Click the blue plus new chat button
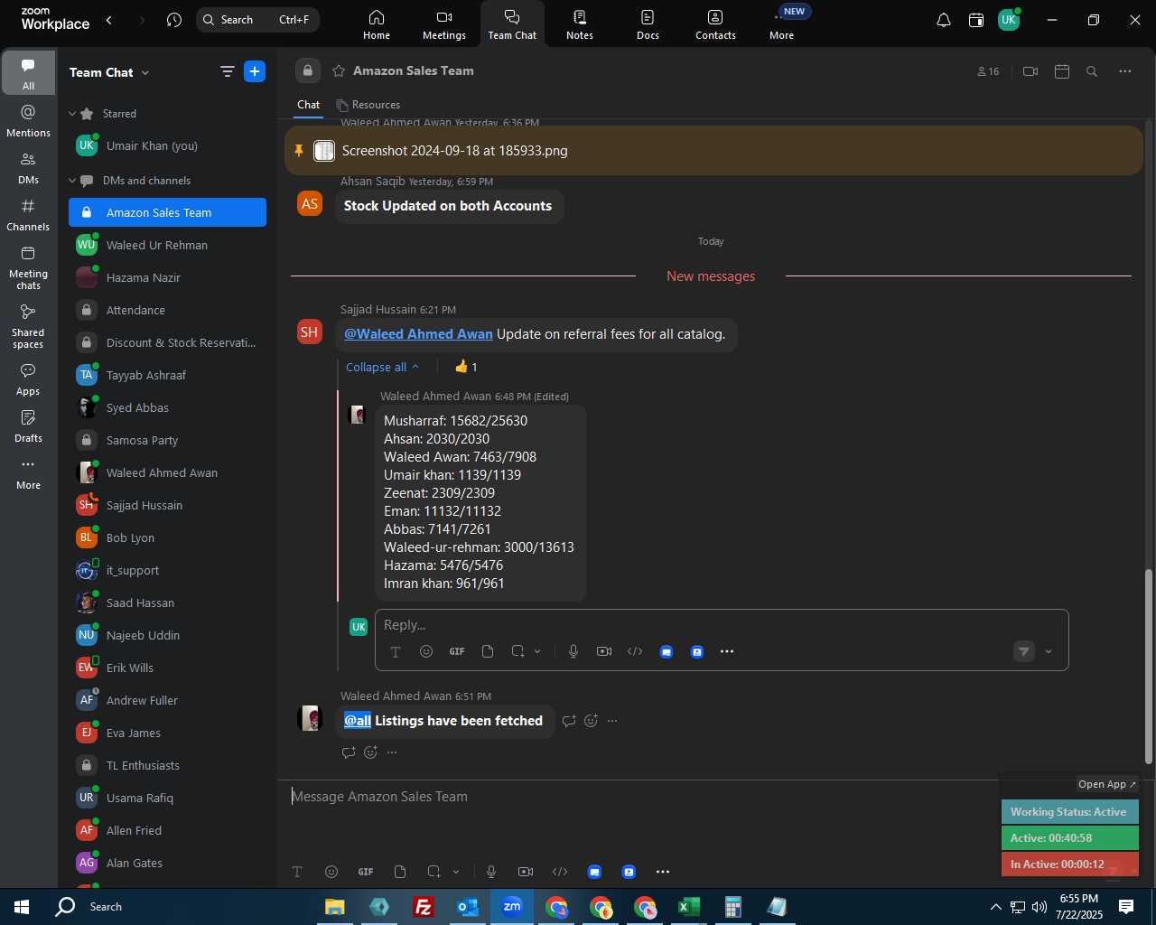 tap(255, 71)
